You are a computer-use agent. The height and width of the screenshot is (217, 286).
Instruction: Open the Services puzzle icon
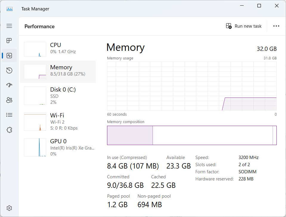point(9,130)
